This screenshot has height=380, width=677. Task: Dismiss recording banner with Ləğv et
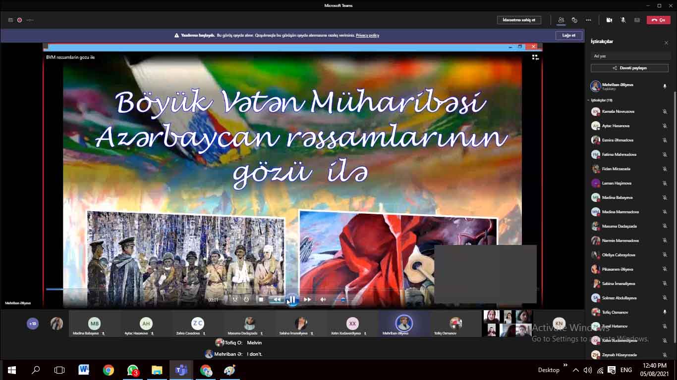568,36
